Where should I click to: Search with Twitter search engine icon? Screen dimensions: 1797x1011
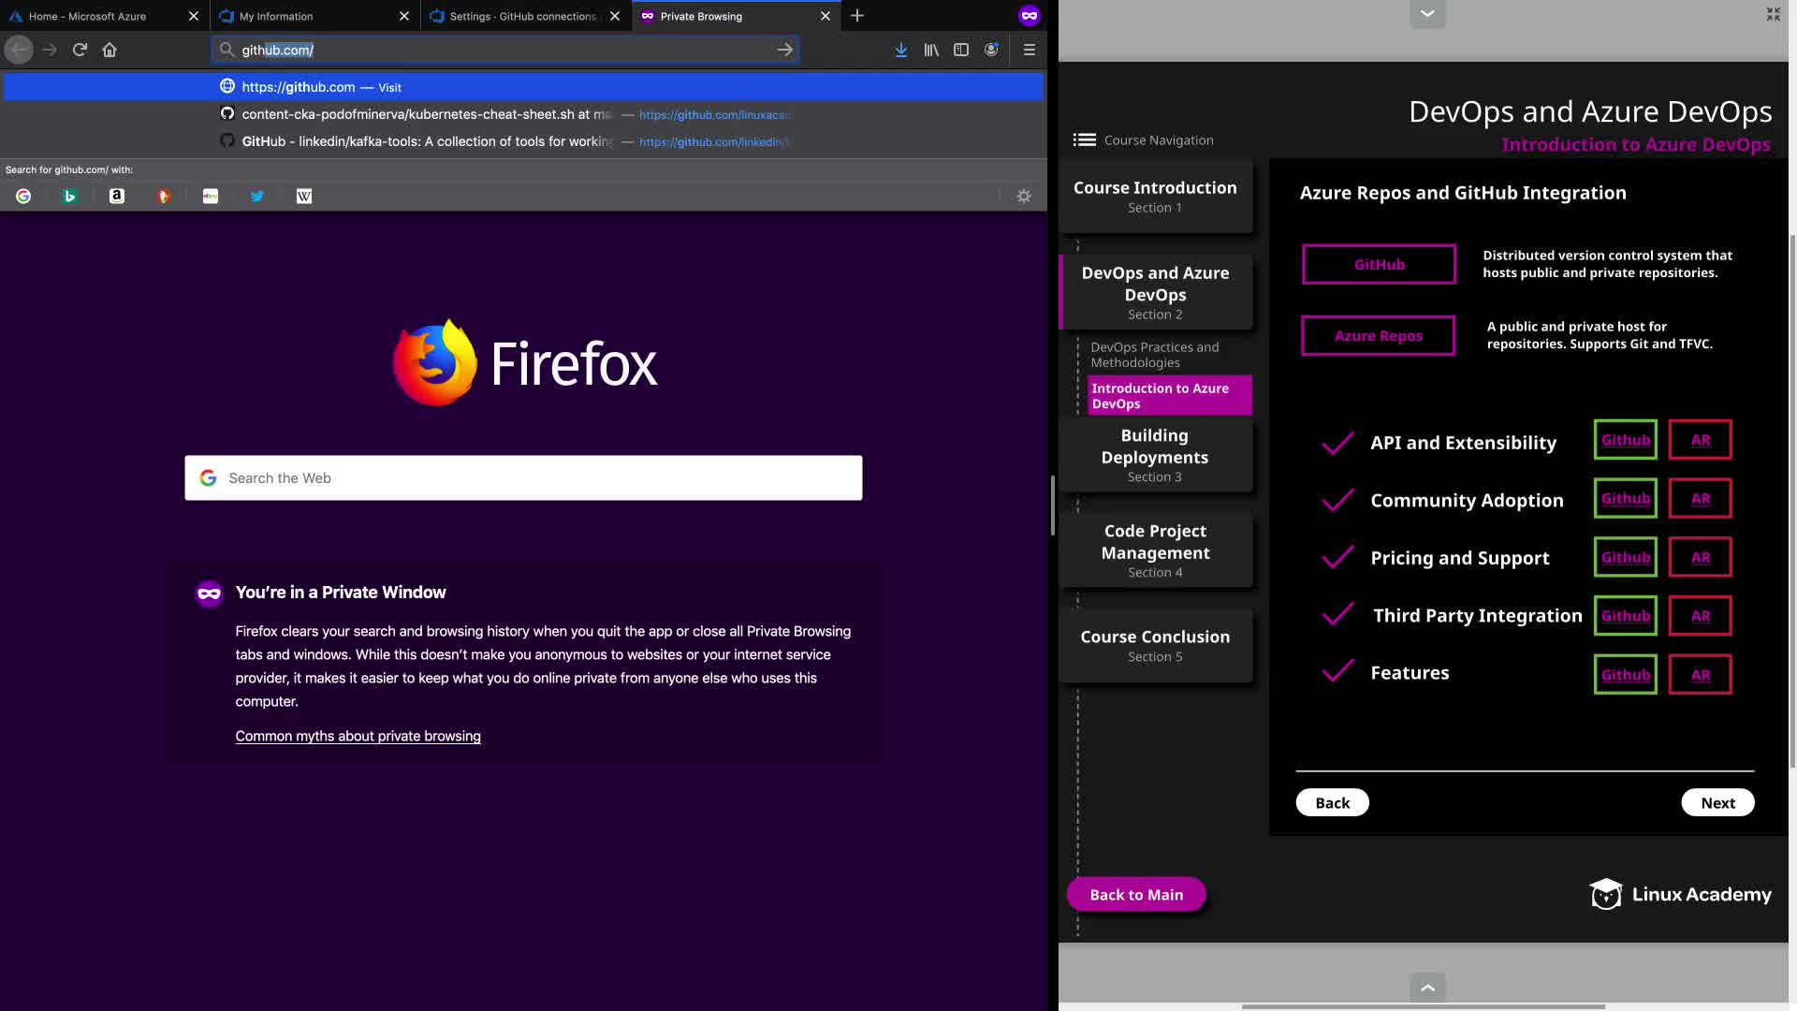(x=257, y=197)
